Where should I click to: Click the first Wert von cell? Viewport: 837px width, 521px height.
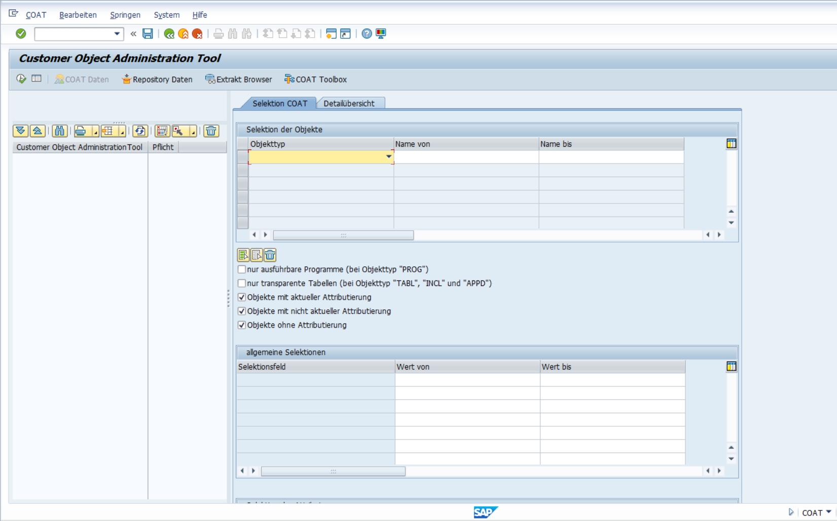click(467, 380)
